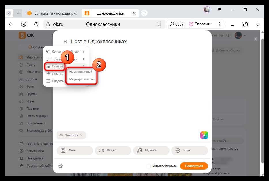The image size is (269, 181).
Task: Add Музыка to the post
Action: (x=151, y=150)
